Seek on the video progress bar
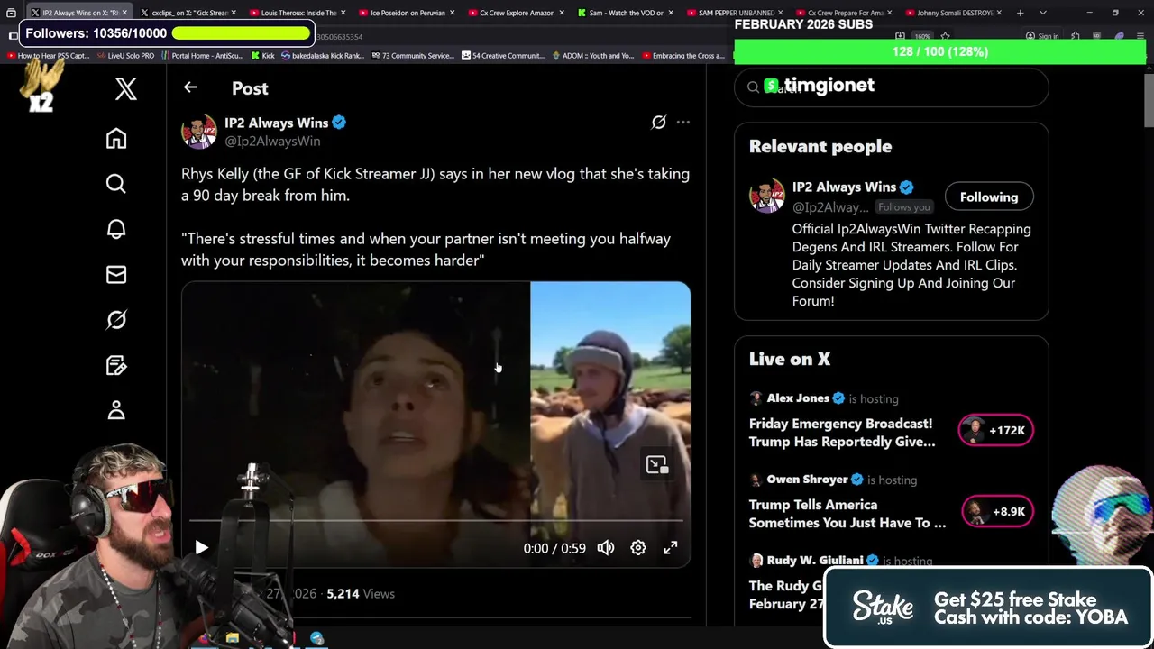The height and width of the screenshot is (649, 1154). (435, 520)
